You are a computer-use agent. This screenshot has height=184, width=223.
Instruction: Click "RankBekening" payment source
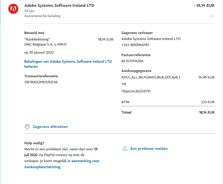37,39
